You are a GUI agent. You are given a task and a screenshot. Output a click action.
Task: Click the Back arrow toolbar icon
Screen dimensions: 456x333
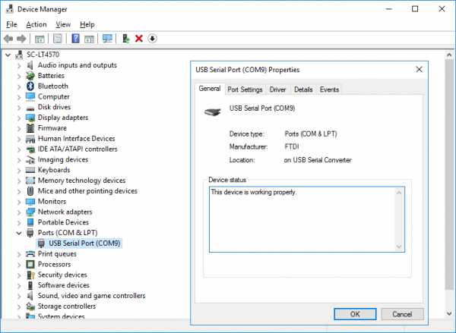(8, 39)
